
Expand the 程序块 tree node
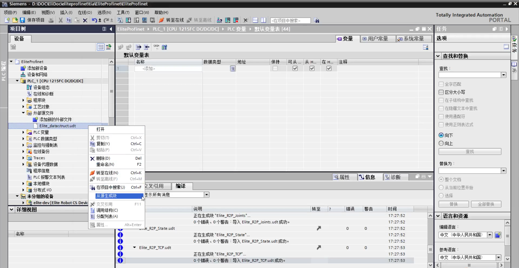click(23, 100)
